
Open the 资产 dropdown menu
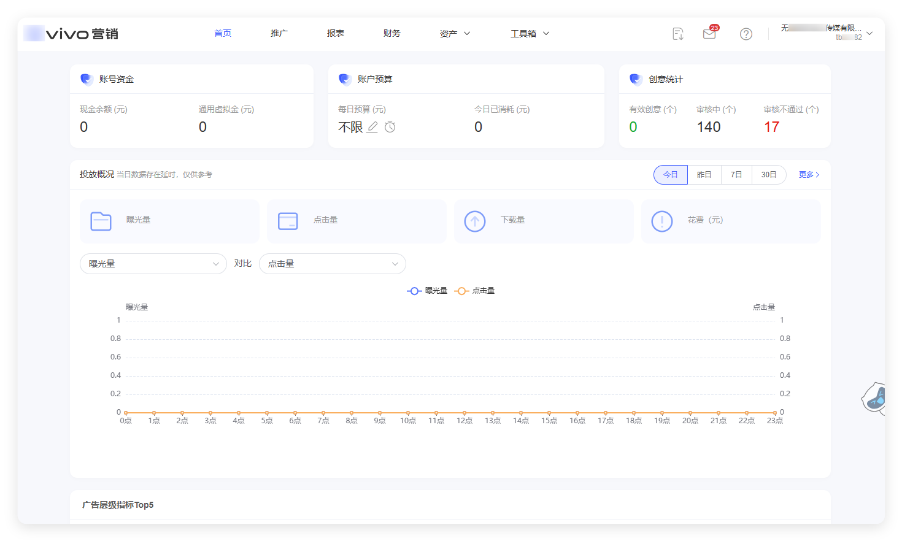click(454, 33)
